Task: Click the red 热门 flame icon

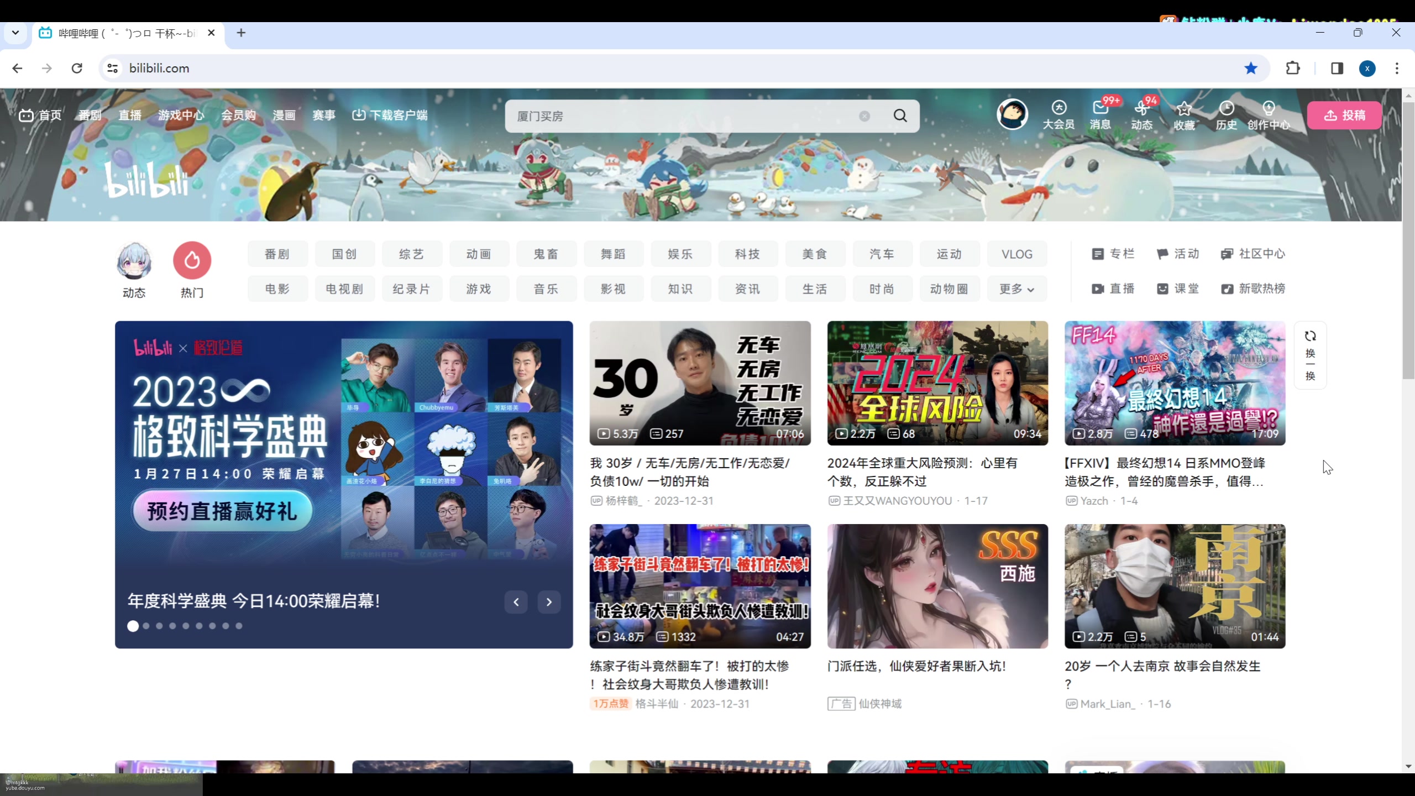Action: (x=192, y=260)
